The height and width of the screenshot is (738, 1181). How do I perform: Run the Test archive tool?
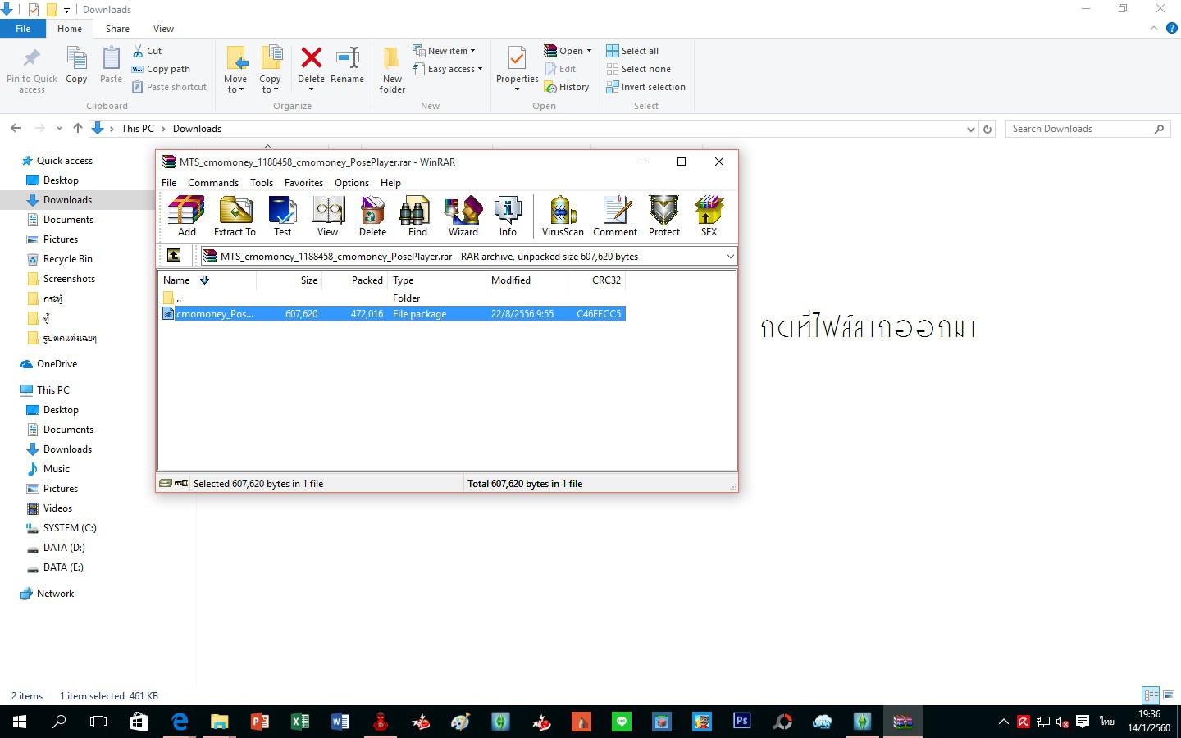[x=282, y=216]
